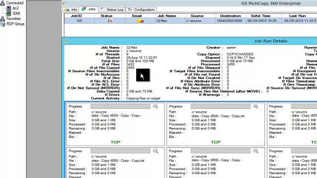Click the job name cell '32 files' in grid
This screenshot has width=317, height=178.
pos(170,21)
